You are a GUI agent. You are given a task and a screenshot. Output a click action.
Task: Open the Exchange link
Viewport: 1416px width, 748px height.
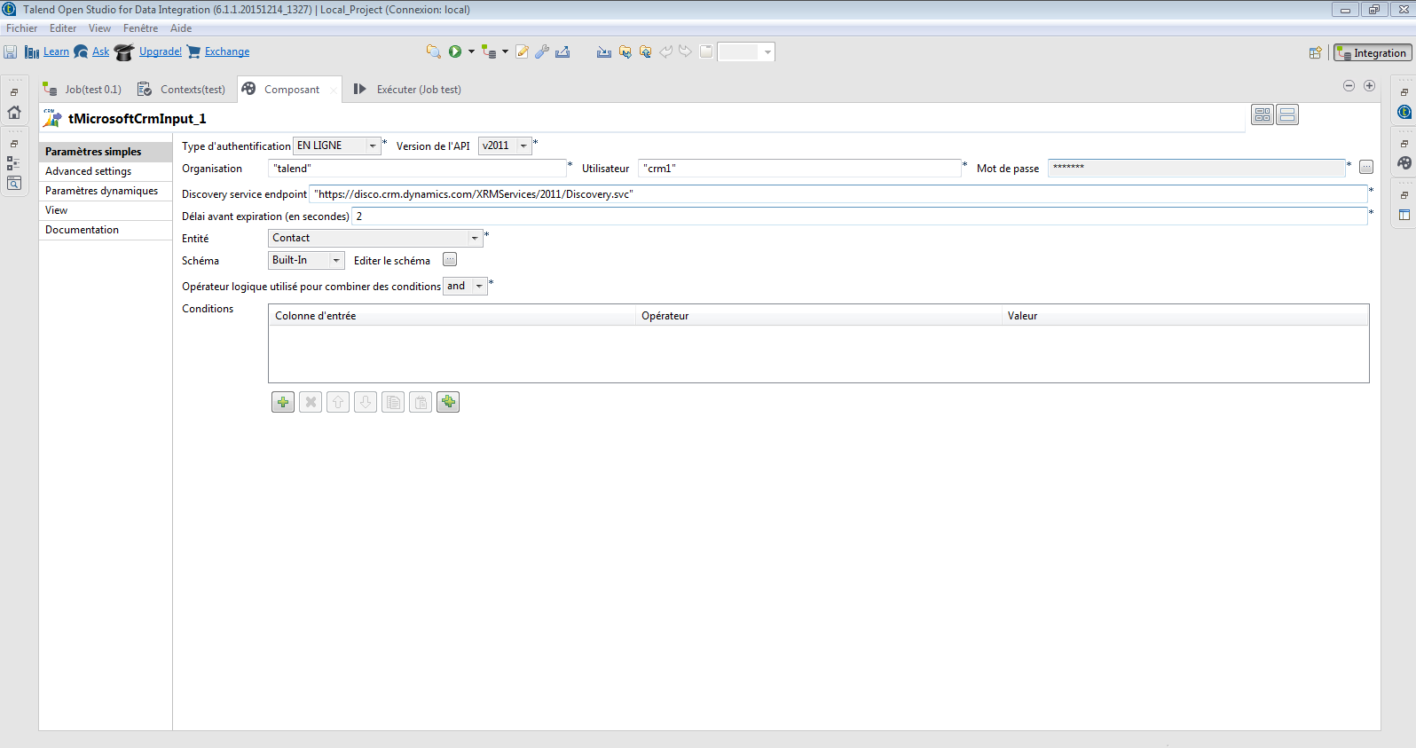tap(227, 51)
